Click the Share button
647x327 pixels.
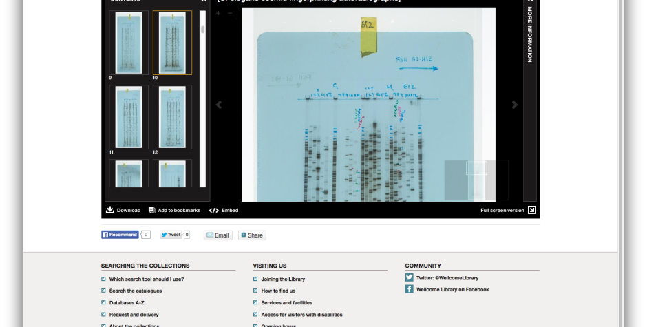[x=252, y=235]
